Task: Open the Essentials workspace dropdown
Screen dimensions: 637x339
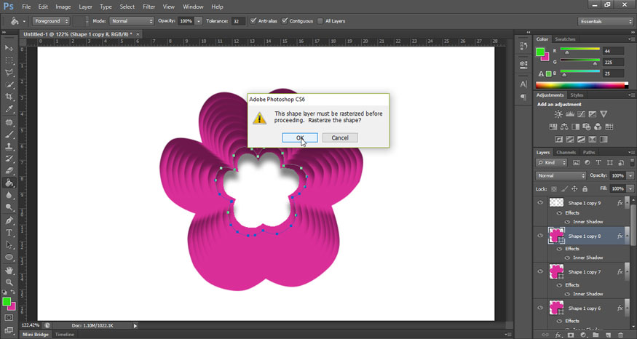Action: [x=606, y=21]
